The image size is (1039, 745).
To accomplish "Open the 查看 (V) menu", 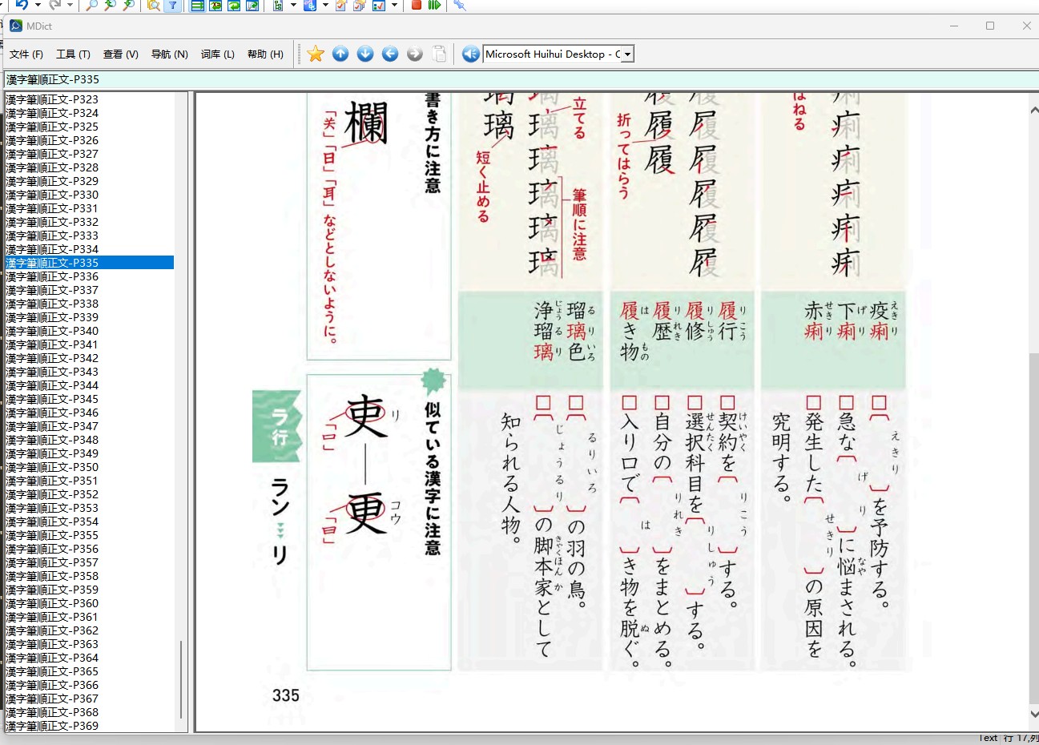I will 121,54.
